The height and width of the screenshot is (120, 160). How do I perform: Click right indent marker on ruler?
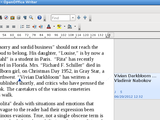click(x=108, y=36)
